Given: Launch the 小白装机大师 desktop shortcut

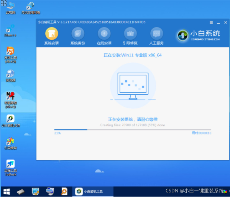Looking at the screenshot, I should 11,121.
